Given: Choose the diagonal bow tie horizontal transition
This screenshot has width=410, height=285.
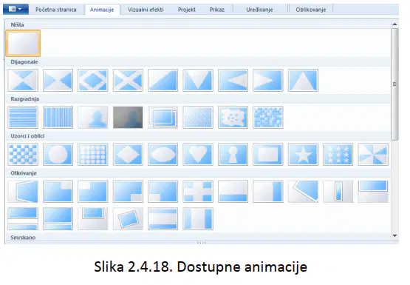Looking at the screenshot, I should point(58,80).
